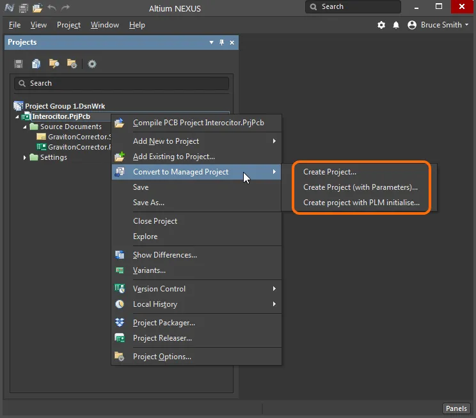
Task: Select GravitonCorrector schematic document
Action: pyautogui.click(x=79, y=137)
